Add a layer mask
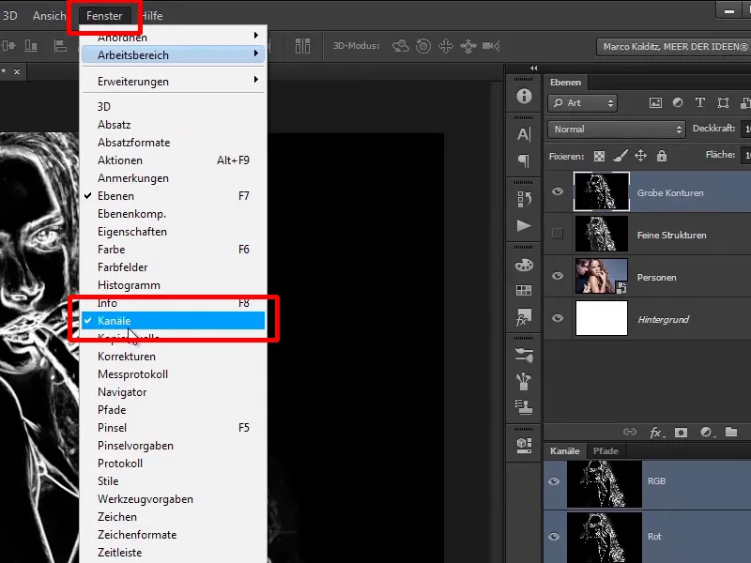The height and width of the screenshot is (563, 751). [x=681, y=433]
